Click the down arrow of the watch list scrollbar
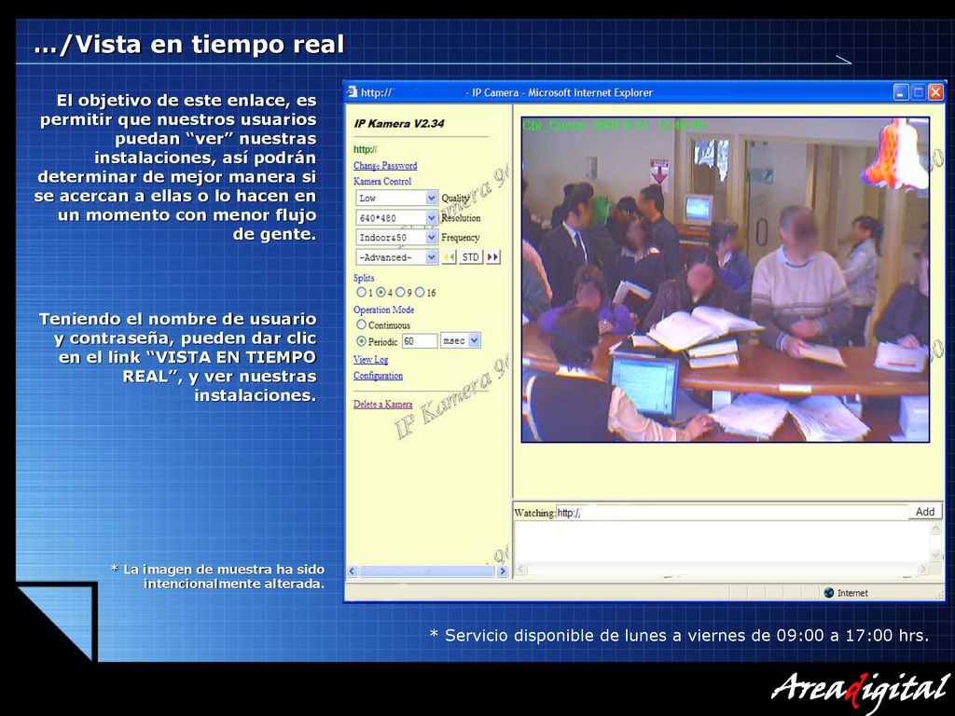 point(936,556)
